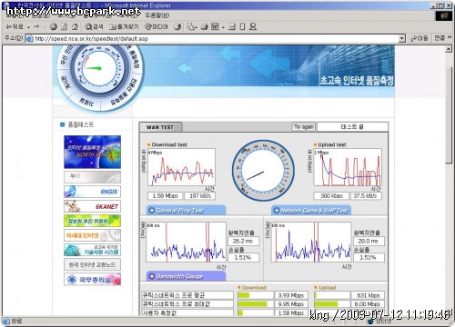
Task: Click the 300 kbps upload result box
Action: pos(331,196)
